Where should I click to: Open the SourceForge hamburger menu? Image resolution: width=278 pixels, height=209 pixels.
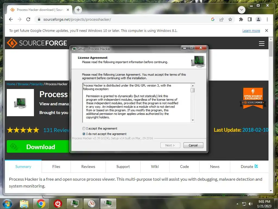[261, 44]
